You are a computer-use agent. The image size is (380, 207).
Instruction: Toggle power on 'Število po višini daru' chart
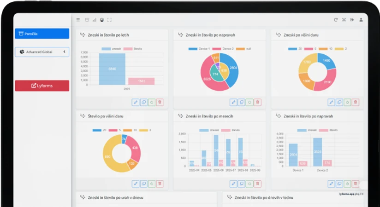coord(151,184)
